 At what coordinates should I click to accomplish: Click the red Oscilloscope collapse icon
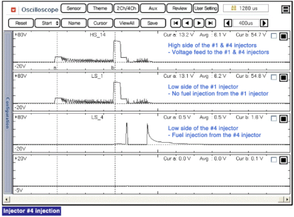[14, 9]
